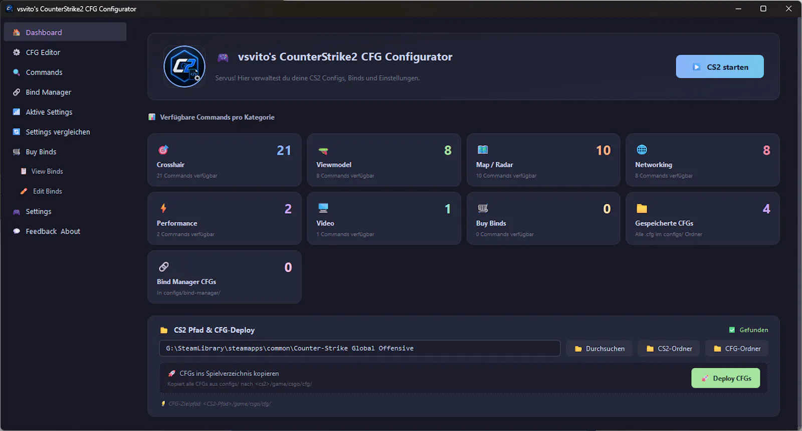Browse for path with Durchsuchen
The width and height of the screenshot is (802, 431).
(599, 348)
